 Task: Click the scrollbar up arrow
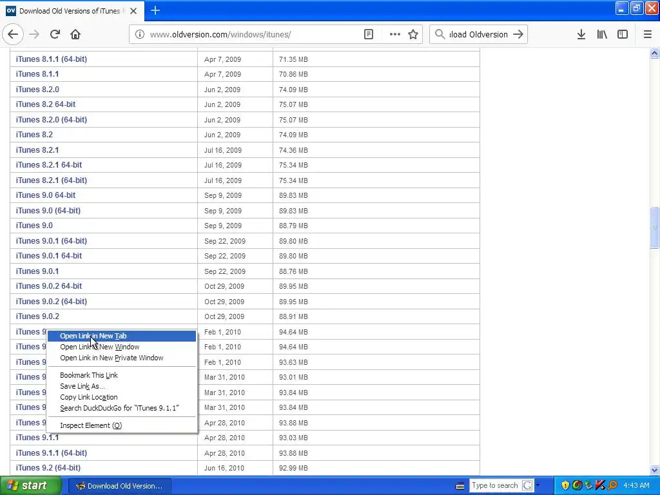(x=654, y=53)
